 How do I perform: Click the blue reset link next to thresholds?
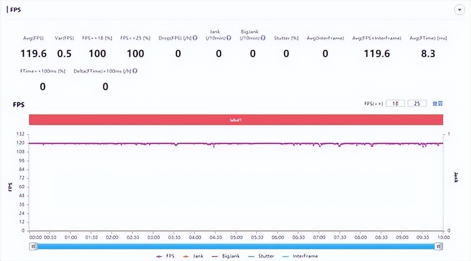(437, 103)
